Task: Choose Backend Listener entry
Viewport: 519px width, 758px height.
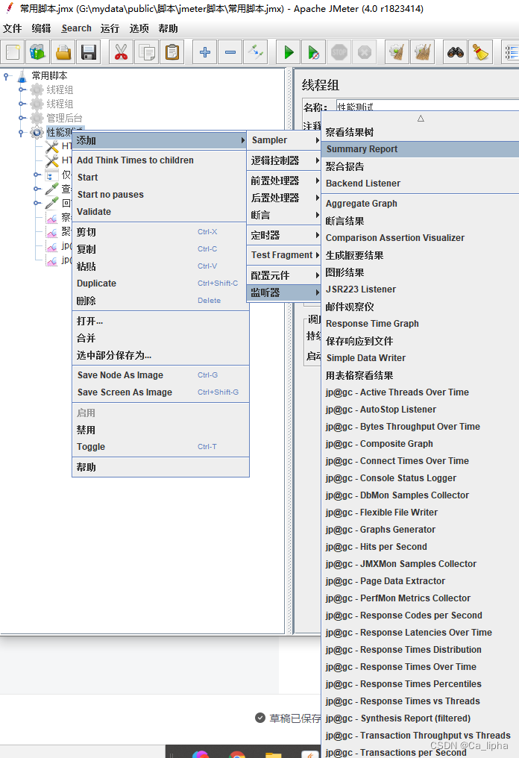Action: 420,184
